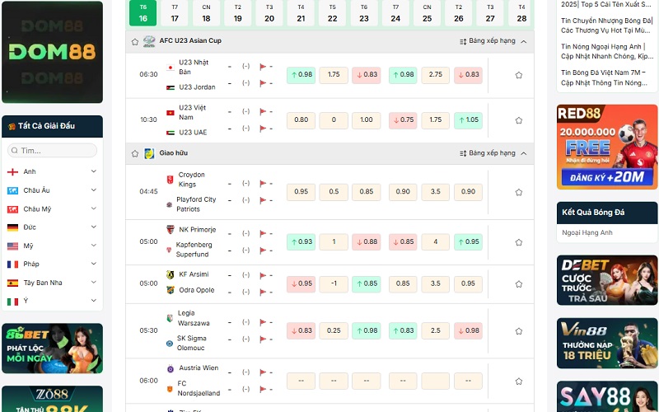Expand the Châu Âu region list
The image size is (659, 412).
pos(93,190)
